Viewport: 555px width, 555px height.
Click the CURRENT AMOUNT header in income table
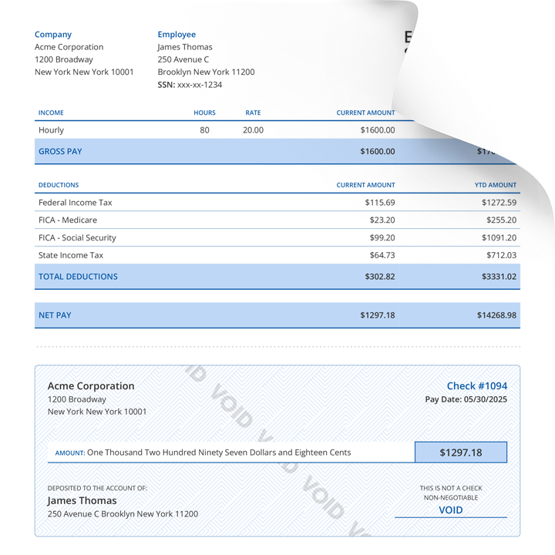click(x=365, y=113)
